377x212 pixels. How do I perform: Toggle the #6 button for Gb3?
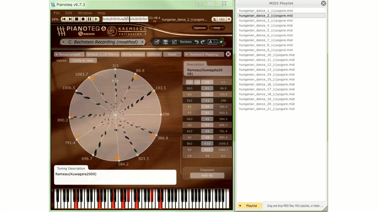click(207, 119)
